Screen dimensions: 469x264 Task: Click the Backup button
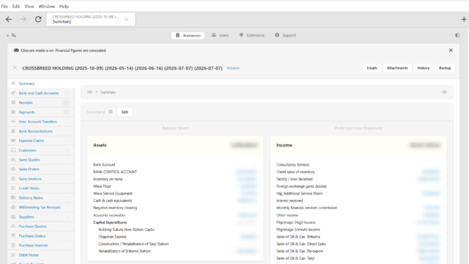[x=445, y=68]
